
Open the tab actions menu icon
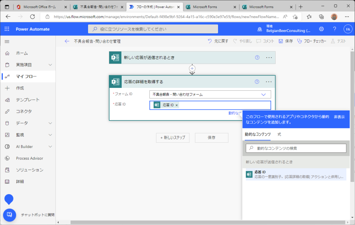tap(7, 7)
